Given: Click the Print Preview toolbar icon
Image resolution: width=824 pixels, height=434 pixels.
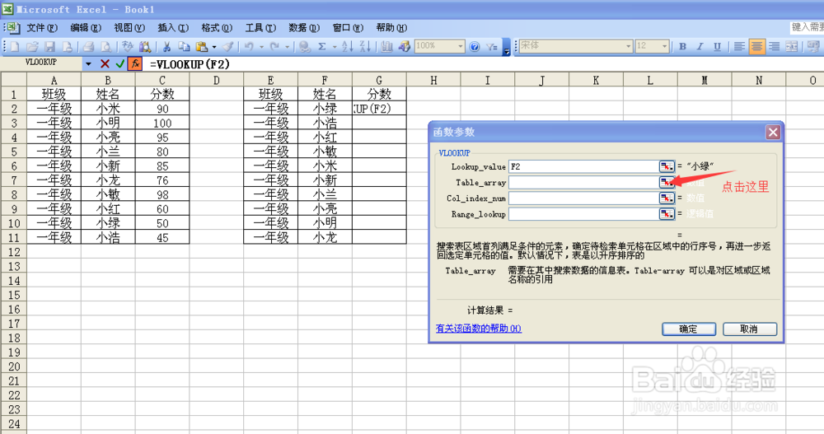Looking at the screenshot, I should click(105, 47).
